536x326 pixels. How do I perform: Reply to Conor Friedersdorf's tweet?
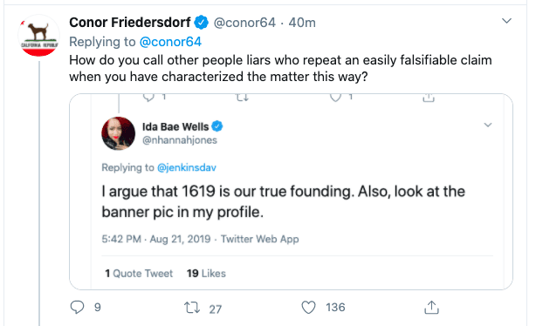click(x=77, y=307)
